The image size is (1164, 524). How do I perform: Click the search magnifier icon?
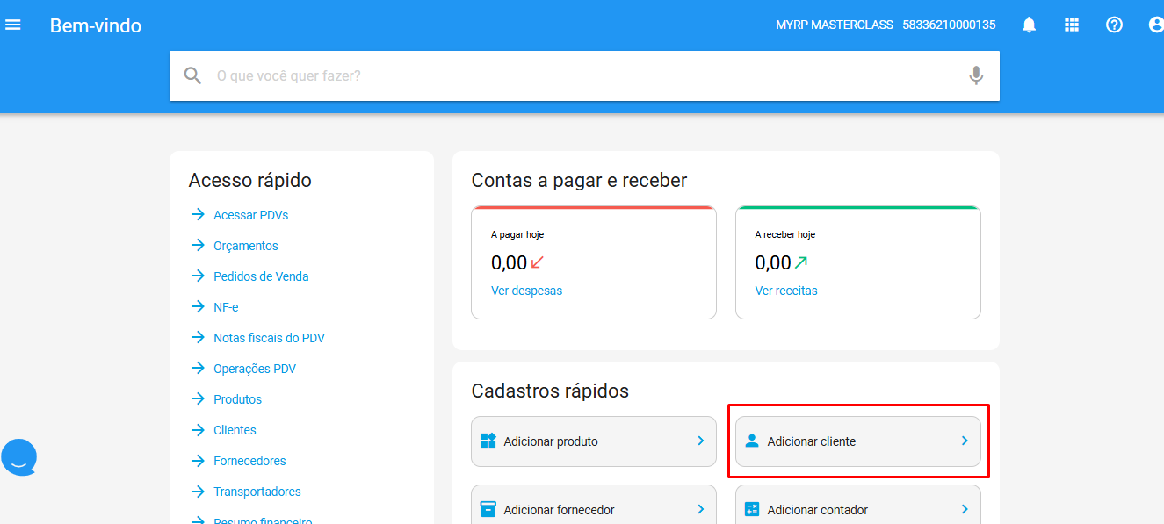193,75
